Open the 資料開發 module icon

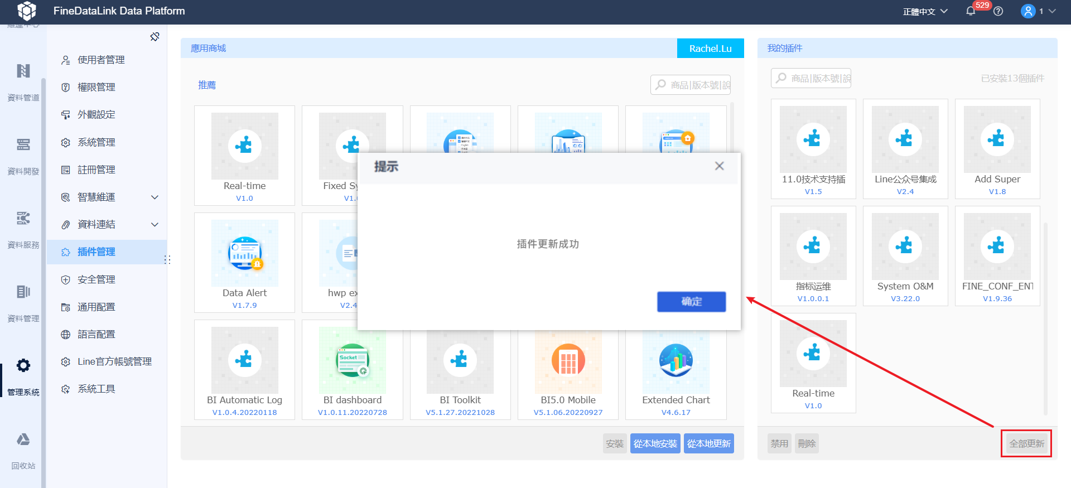point(23,144)
